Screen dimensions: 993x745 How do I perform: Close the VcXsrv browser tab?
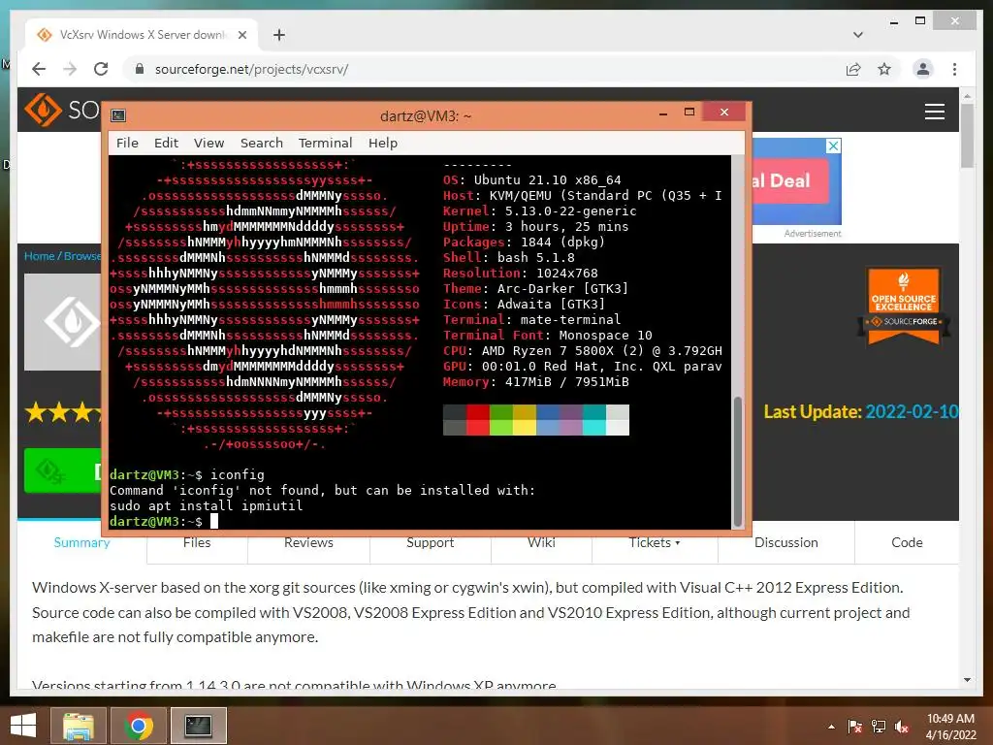tap(241, 35)
